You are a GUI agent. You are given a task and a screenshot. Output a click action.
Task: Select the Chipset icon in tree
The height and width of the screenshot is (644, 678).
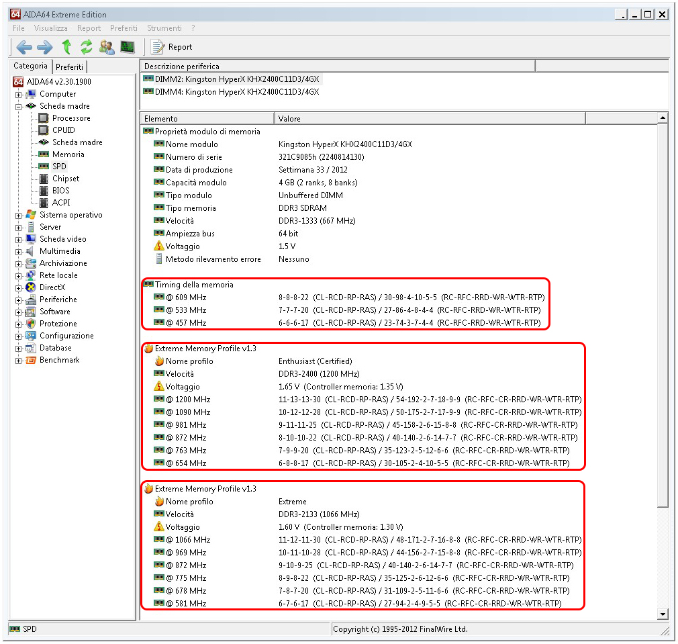(43, 179)
